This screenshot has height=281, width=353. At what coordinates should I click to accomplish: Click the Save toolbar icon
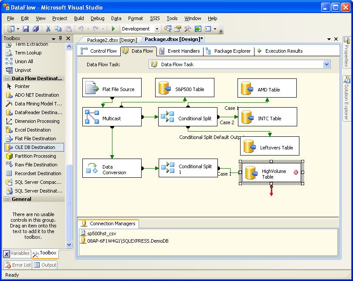pyautogui.click(x=26, y=29)
